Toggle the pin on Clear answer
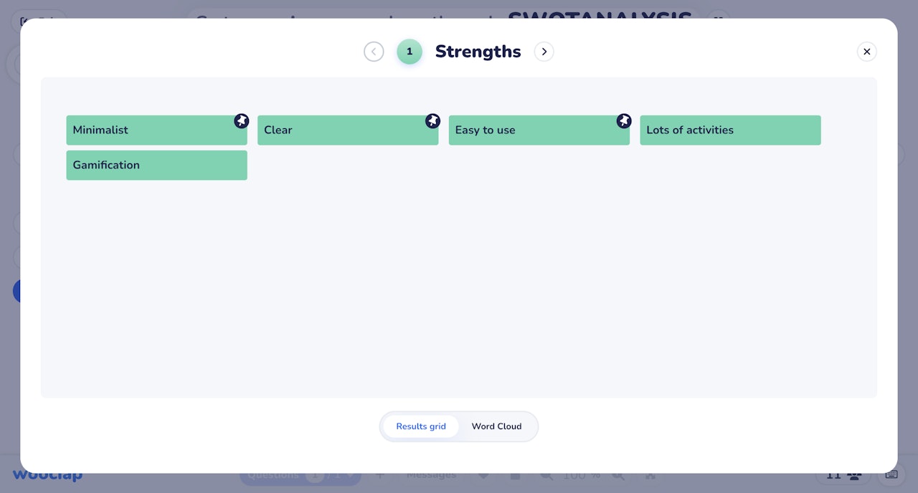The image size is (918, 493). [x=432, y=121]
